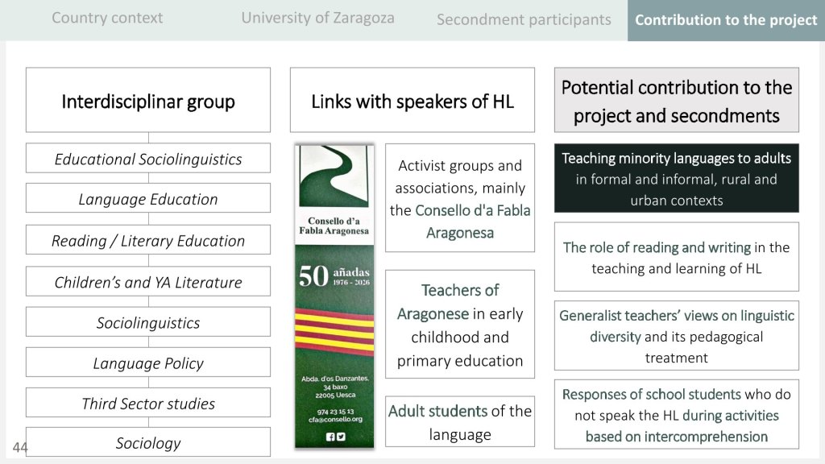Select the Educational Sociolinguistics box
Image resolution: width=825 pixels, height=464 pixels.
click(x=148, y=159)
